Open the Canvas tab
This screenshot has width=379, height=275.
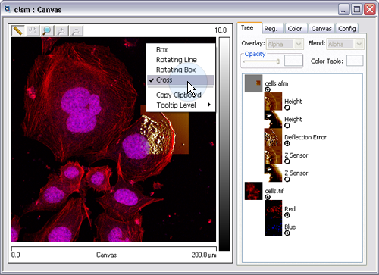click(321, 29)
